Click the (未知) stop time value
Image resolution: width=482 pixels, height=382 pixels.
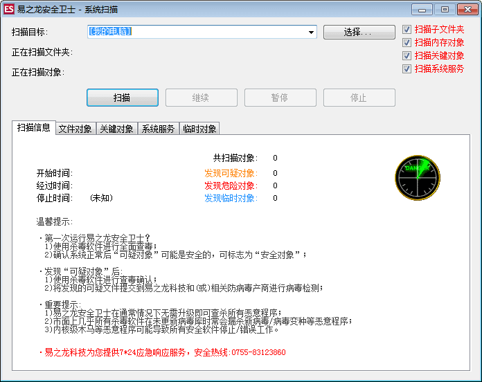[101, 198]
